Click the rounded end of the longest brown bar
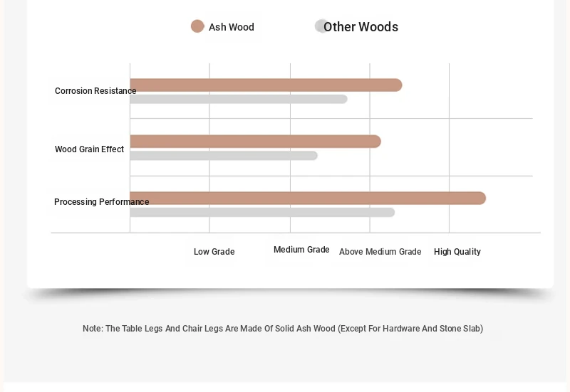Image resolution: width=570 pixels, height=392 pixels. tap(480, 198)
